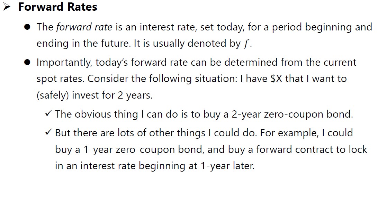Click the italic "forward rate" term
This screenshot has width=387, height=211.
pyautogui.click(x=84, y=27)
